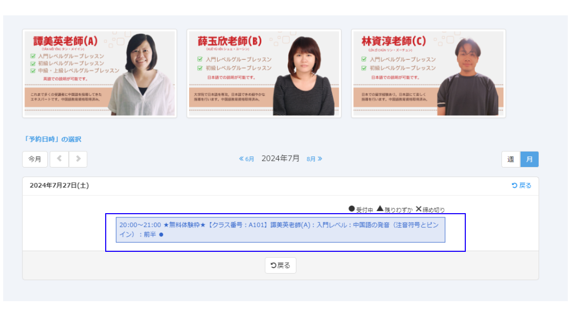The height and width of the screenshot is (316, 571).
Task: Open the 8月» next month link
Action: 314,159
